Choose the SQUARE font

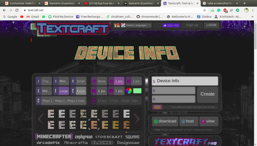(x=133, y=137)
